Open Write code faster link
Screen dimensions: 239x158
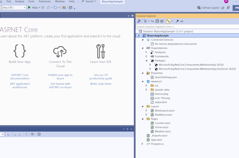coord(101,84)
